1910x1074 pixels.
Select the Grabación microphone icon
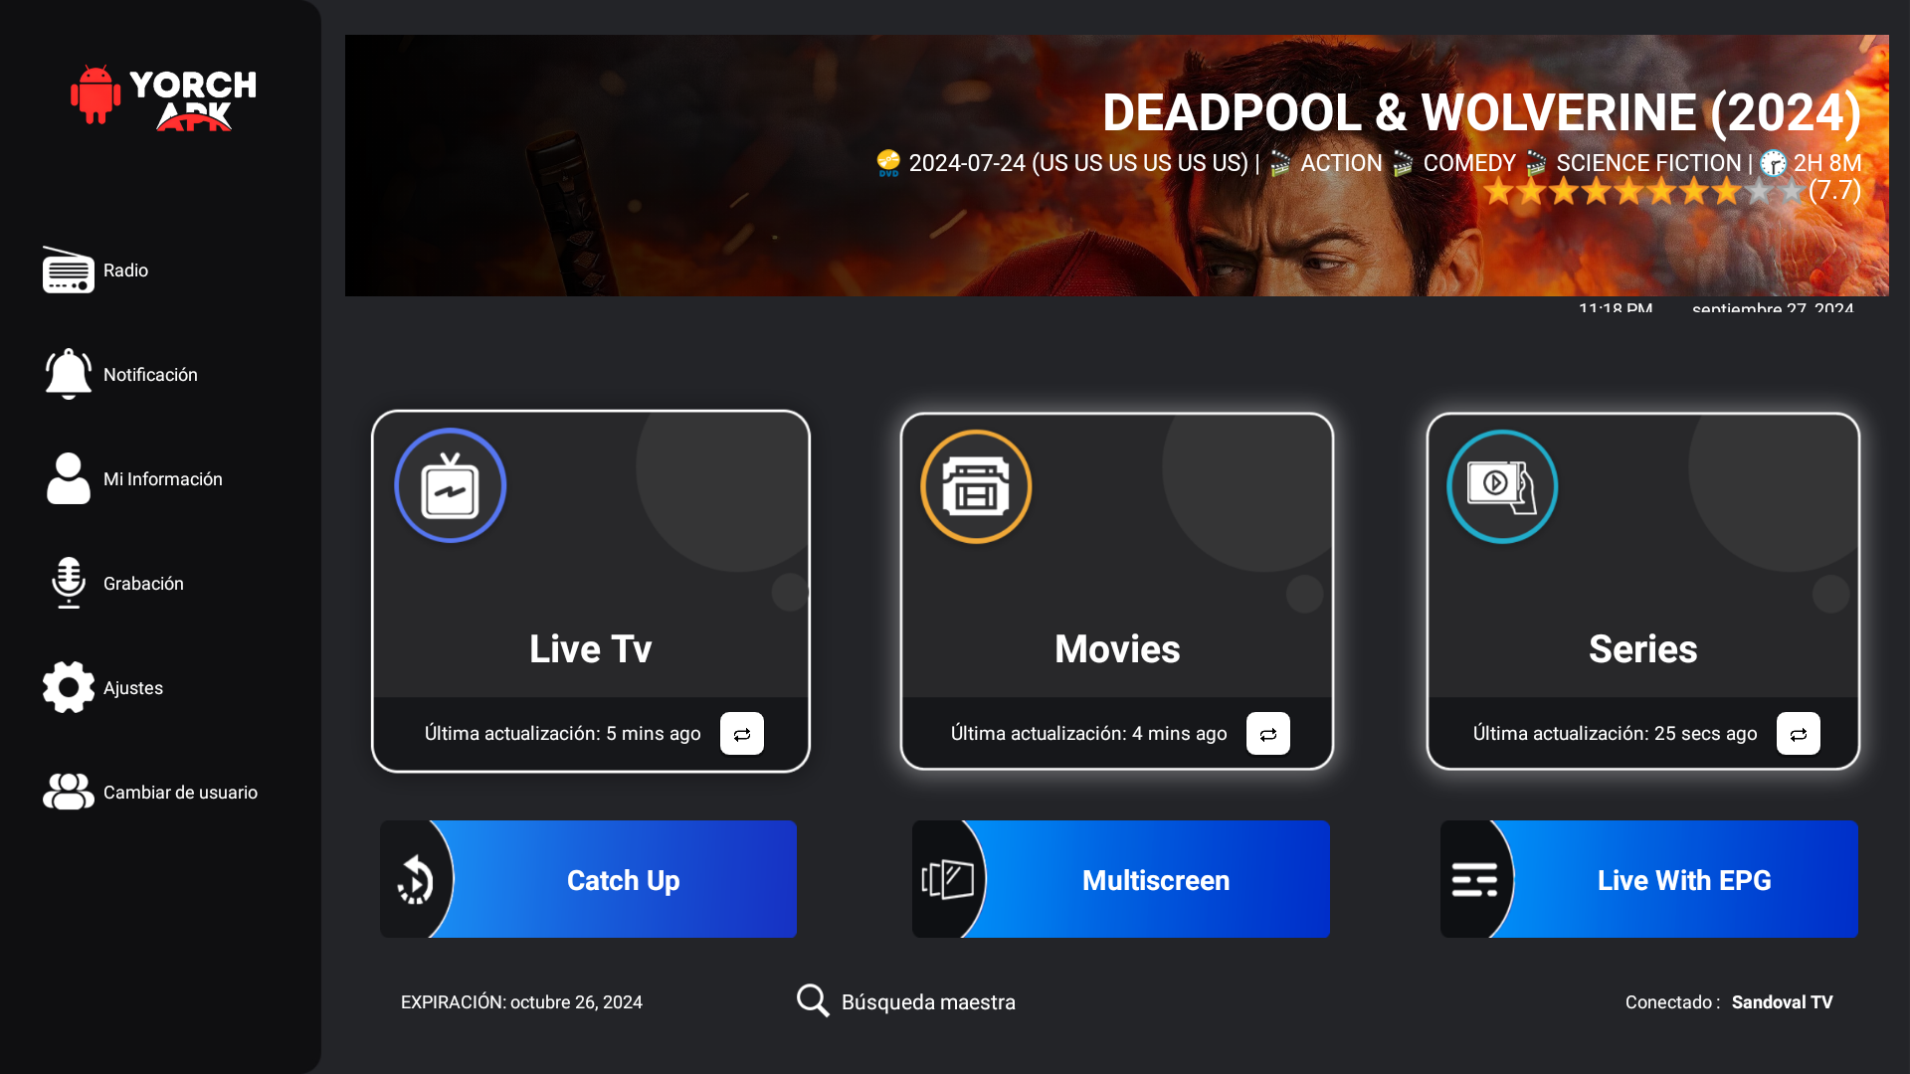68,584
